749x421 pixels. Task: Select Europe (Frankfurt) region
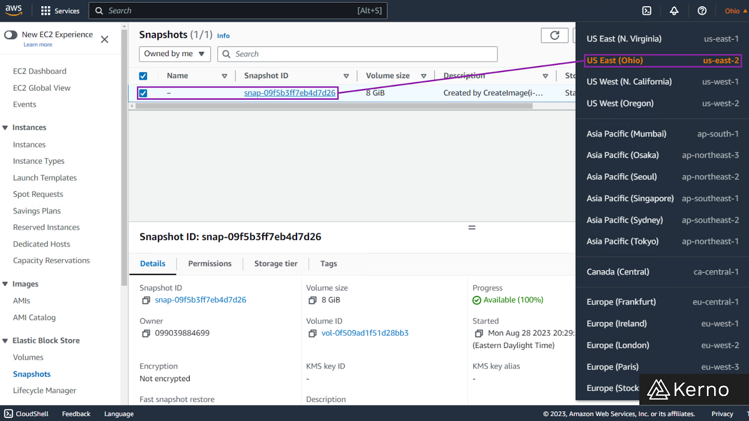(662, 302)
